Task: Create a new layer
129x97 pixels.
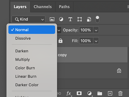Action: pyautogui.click(x=110, y=93)
